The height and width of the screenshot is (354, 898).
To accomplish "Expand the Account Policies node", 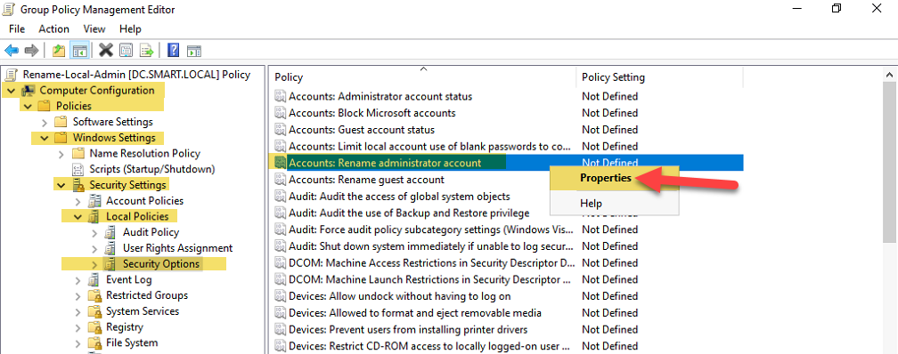I will coord(78,201).
